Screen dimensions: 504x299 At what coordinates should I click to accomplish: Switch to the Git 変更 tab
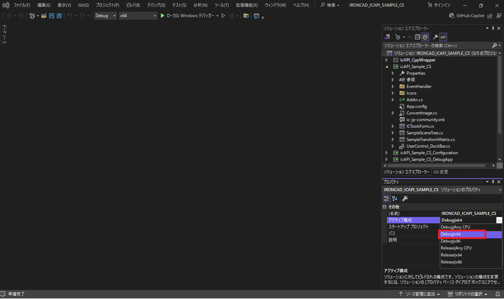[440, 172]
